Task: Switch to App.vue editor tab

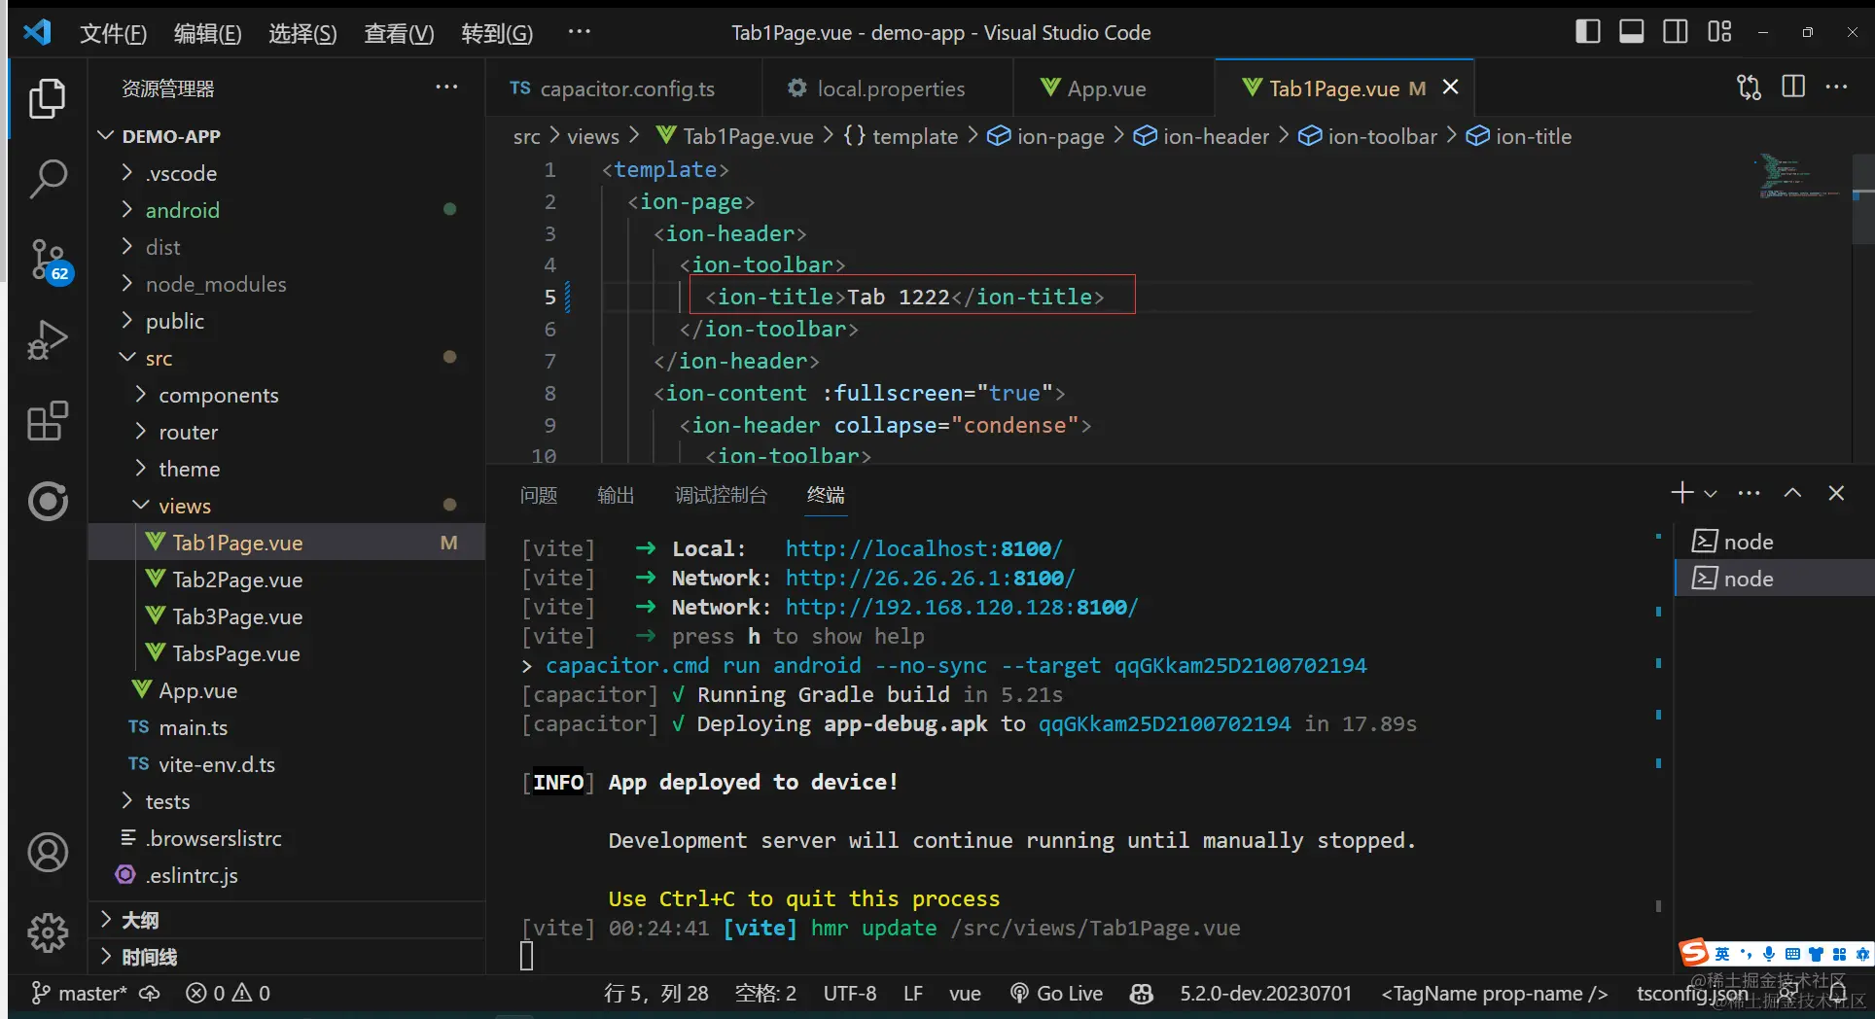Action: pyautogui.click(x=1114, y=88)
